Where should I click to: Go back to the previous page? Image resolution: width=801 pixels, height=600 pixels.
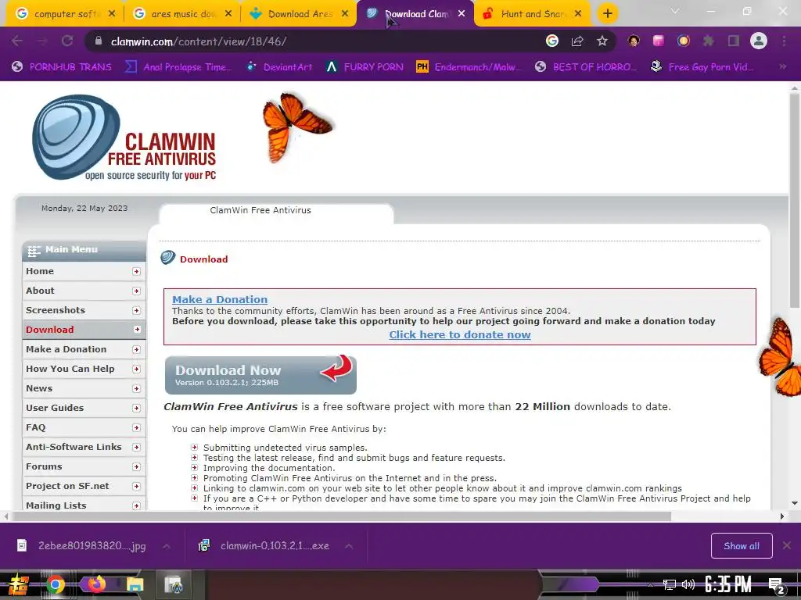17,41
